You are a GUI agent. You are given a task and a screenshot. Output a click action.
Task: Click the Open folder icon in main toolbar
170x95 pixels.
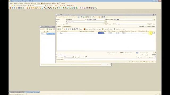click(12, 6)
